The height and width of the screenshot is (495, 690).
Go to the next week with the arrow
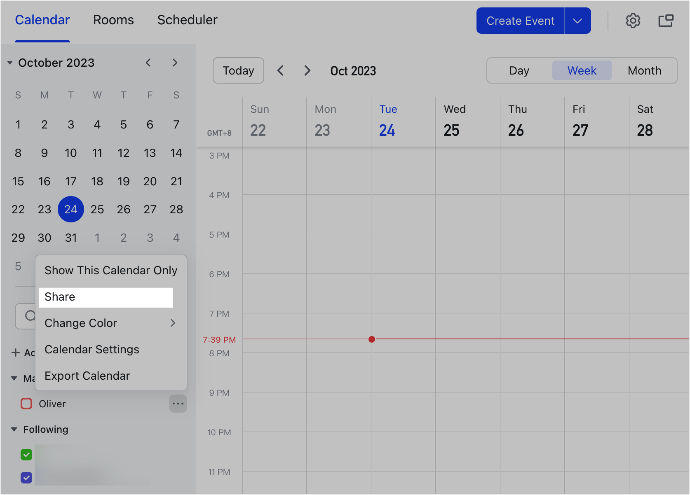point(307,70)
